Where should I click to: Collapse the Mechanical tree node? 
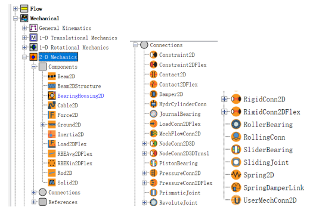point(16,18)
